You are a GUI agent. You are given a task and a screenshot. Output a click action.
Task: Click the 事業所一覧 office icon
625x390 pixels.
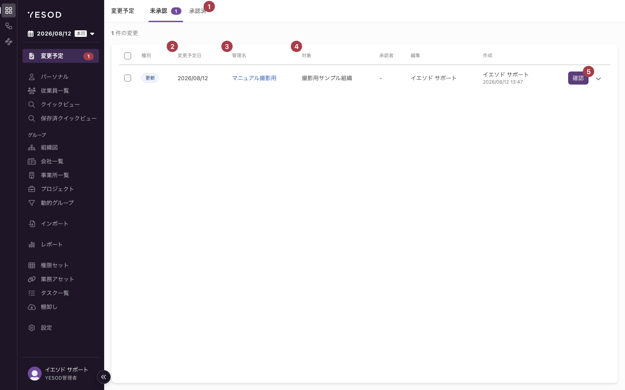32,175
